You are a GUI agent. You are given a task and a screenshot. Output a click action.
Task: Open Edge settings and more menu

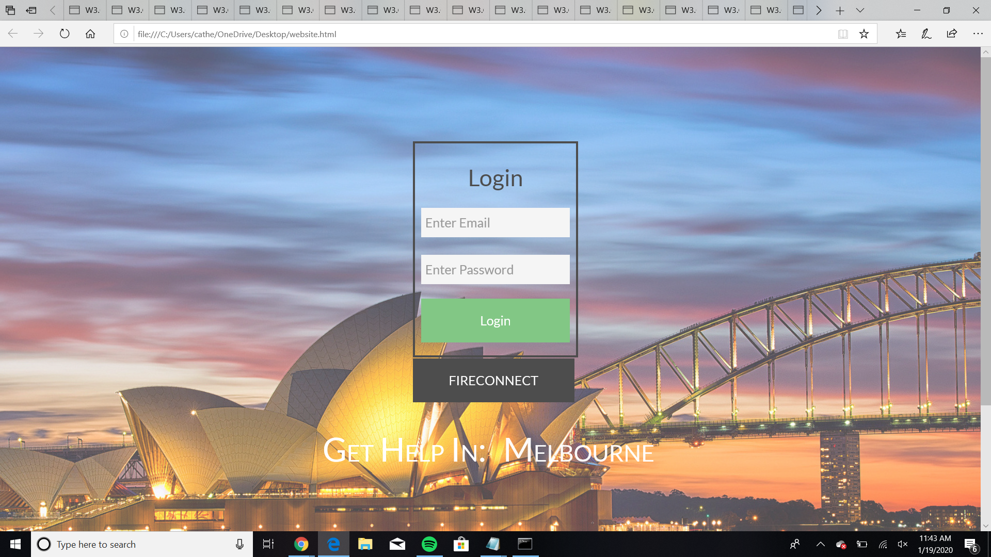(x=978, y=34)
